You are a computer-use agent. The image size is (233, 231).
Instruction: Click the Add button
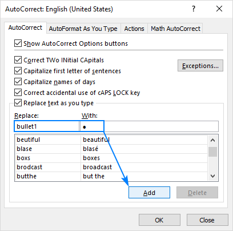point(149,193)
